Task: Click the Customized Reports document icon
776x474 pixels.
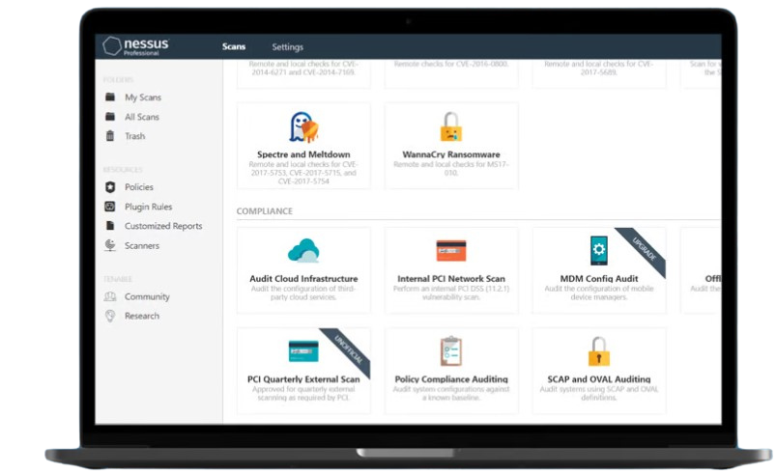Action: pyautogui.click(x=110, y=225)
